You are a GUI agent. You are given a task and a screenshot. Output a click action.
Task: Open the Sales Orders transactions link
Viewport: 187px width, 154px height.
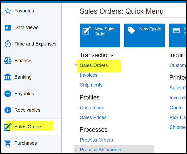pos(94,65)
